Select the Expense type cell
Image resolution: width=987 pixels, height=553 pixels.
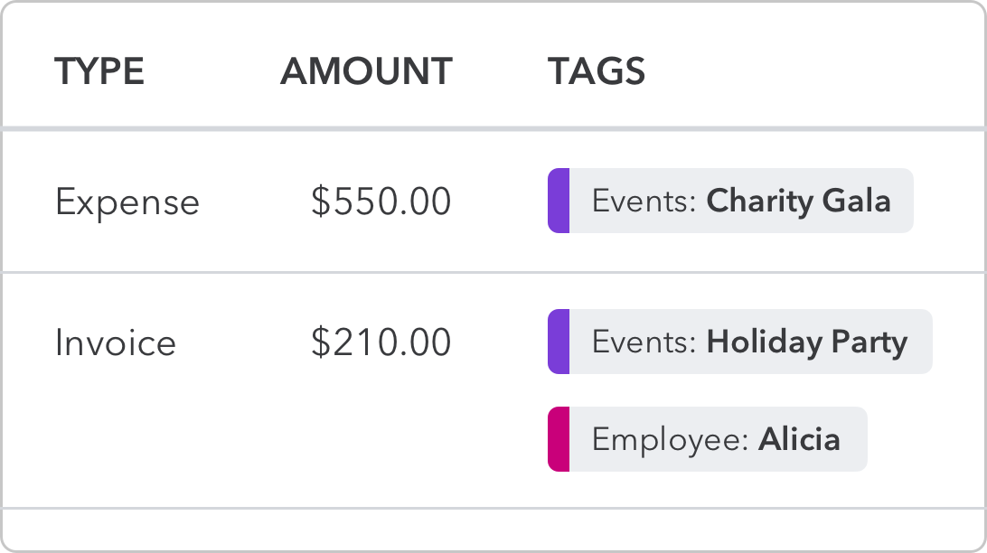tap(127, 202)
